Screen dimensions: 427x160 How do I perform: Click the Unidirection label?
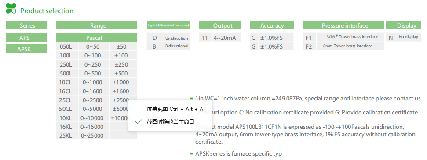(176, 38)
